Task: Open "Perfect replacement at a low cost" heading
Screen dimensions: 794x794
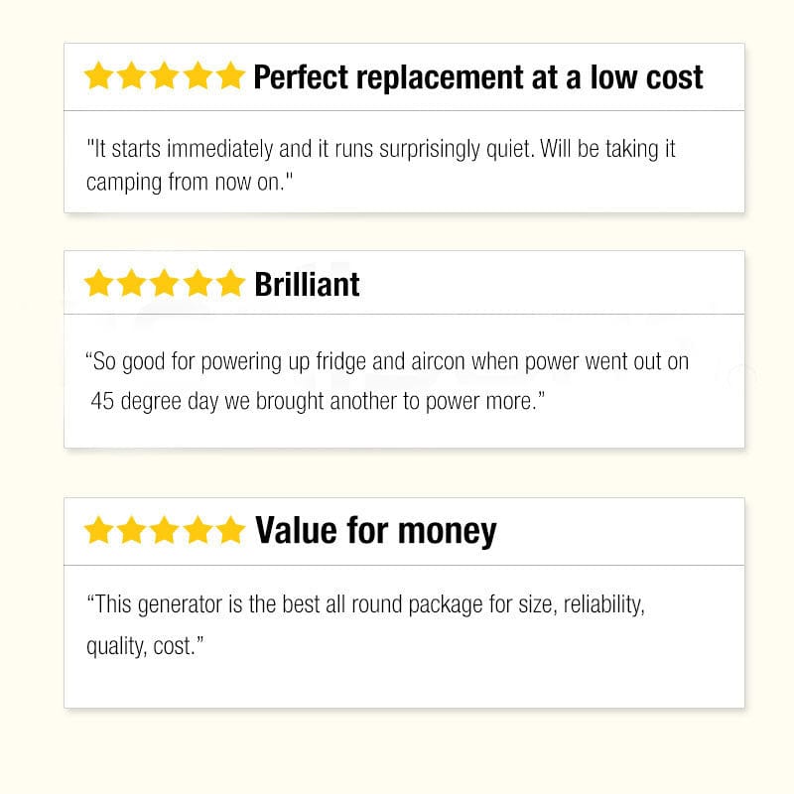Action: 478,76
